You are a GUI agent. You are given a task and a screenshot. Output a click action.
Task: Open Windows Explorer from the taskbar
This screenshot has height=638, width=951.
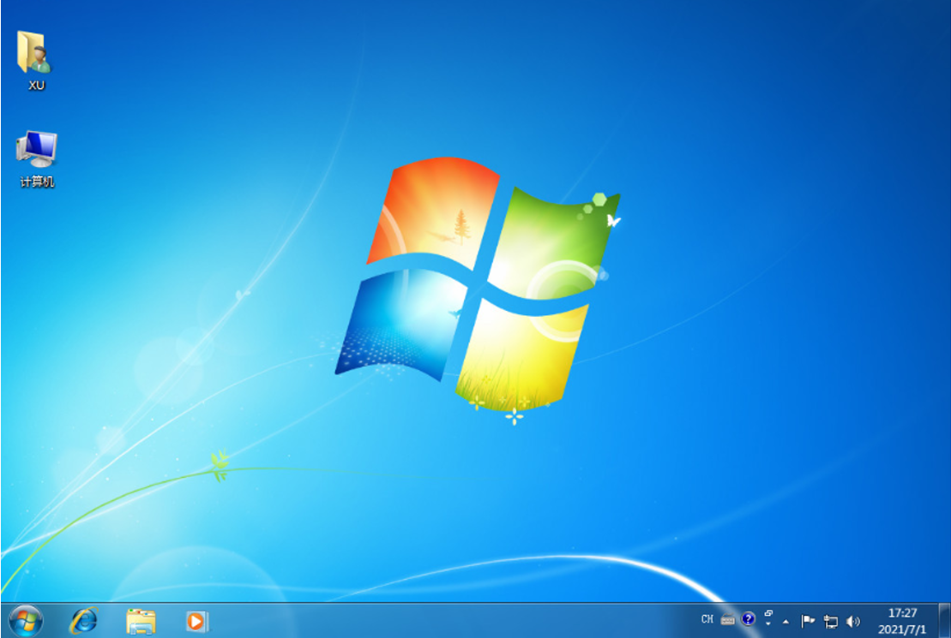tap(141, 621)
